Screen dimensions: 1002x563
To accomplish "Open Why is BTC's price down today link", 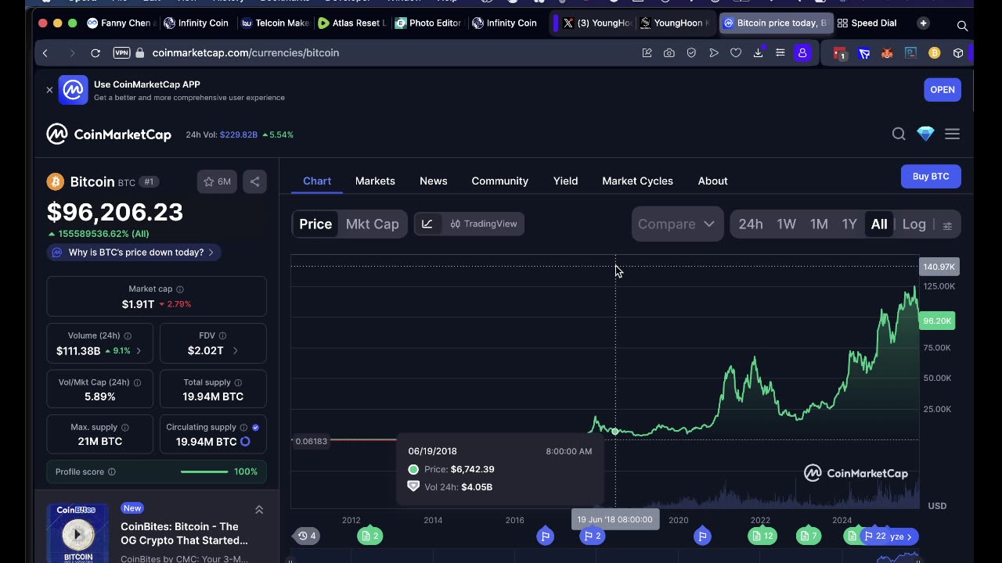I will (134, 253).
